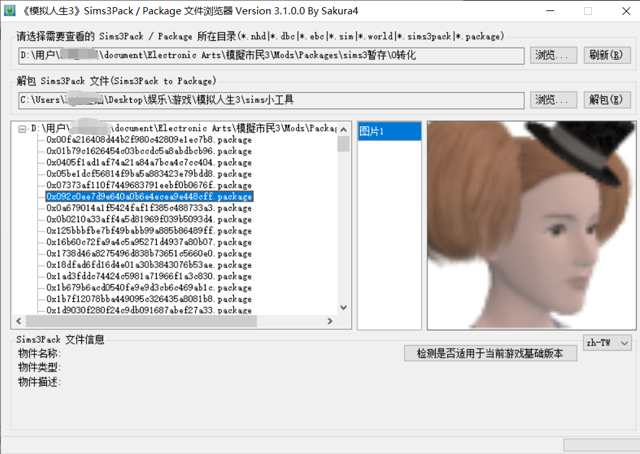Click the file tree scroll-right arrow
The height and width of the screenshot is (454, 640).
point(330,321)
